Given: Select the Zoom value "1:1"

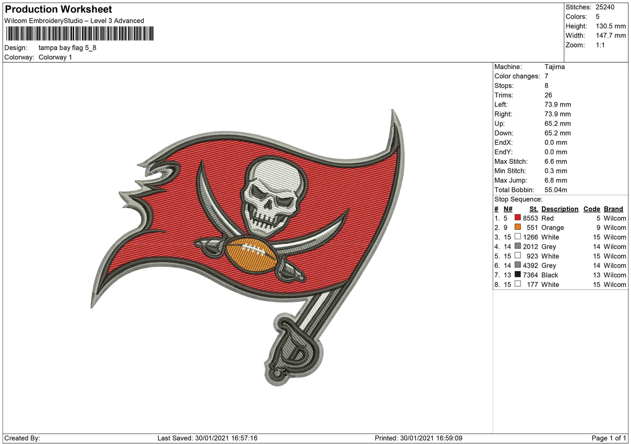Looking at the screenshot, I should pyautogui.click(x=600, y=45).
